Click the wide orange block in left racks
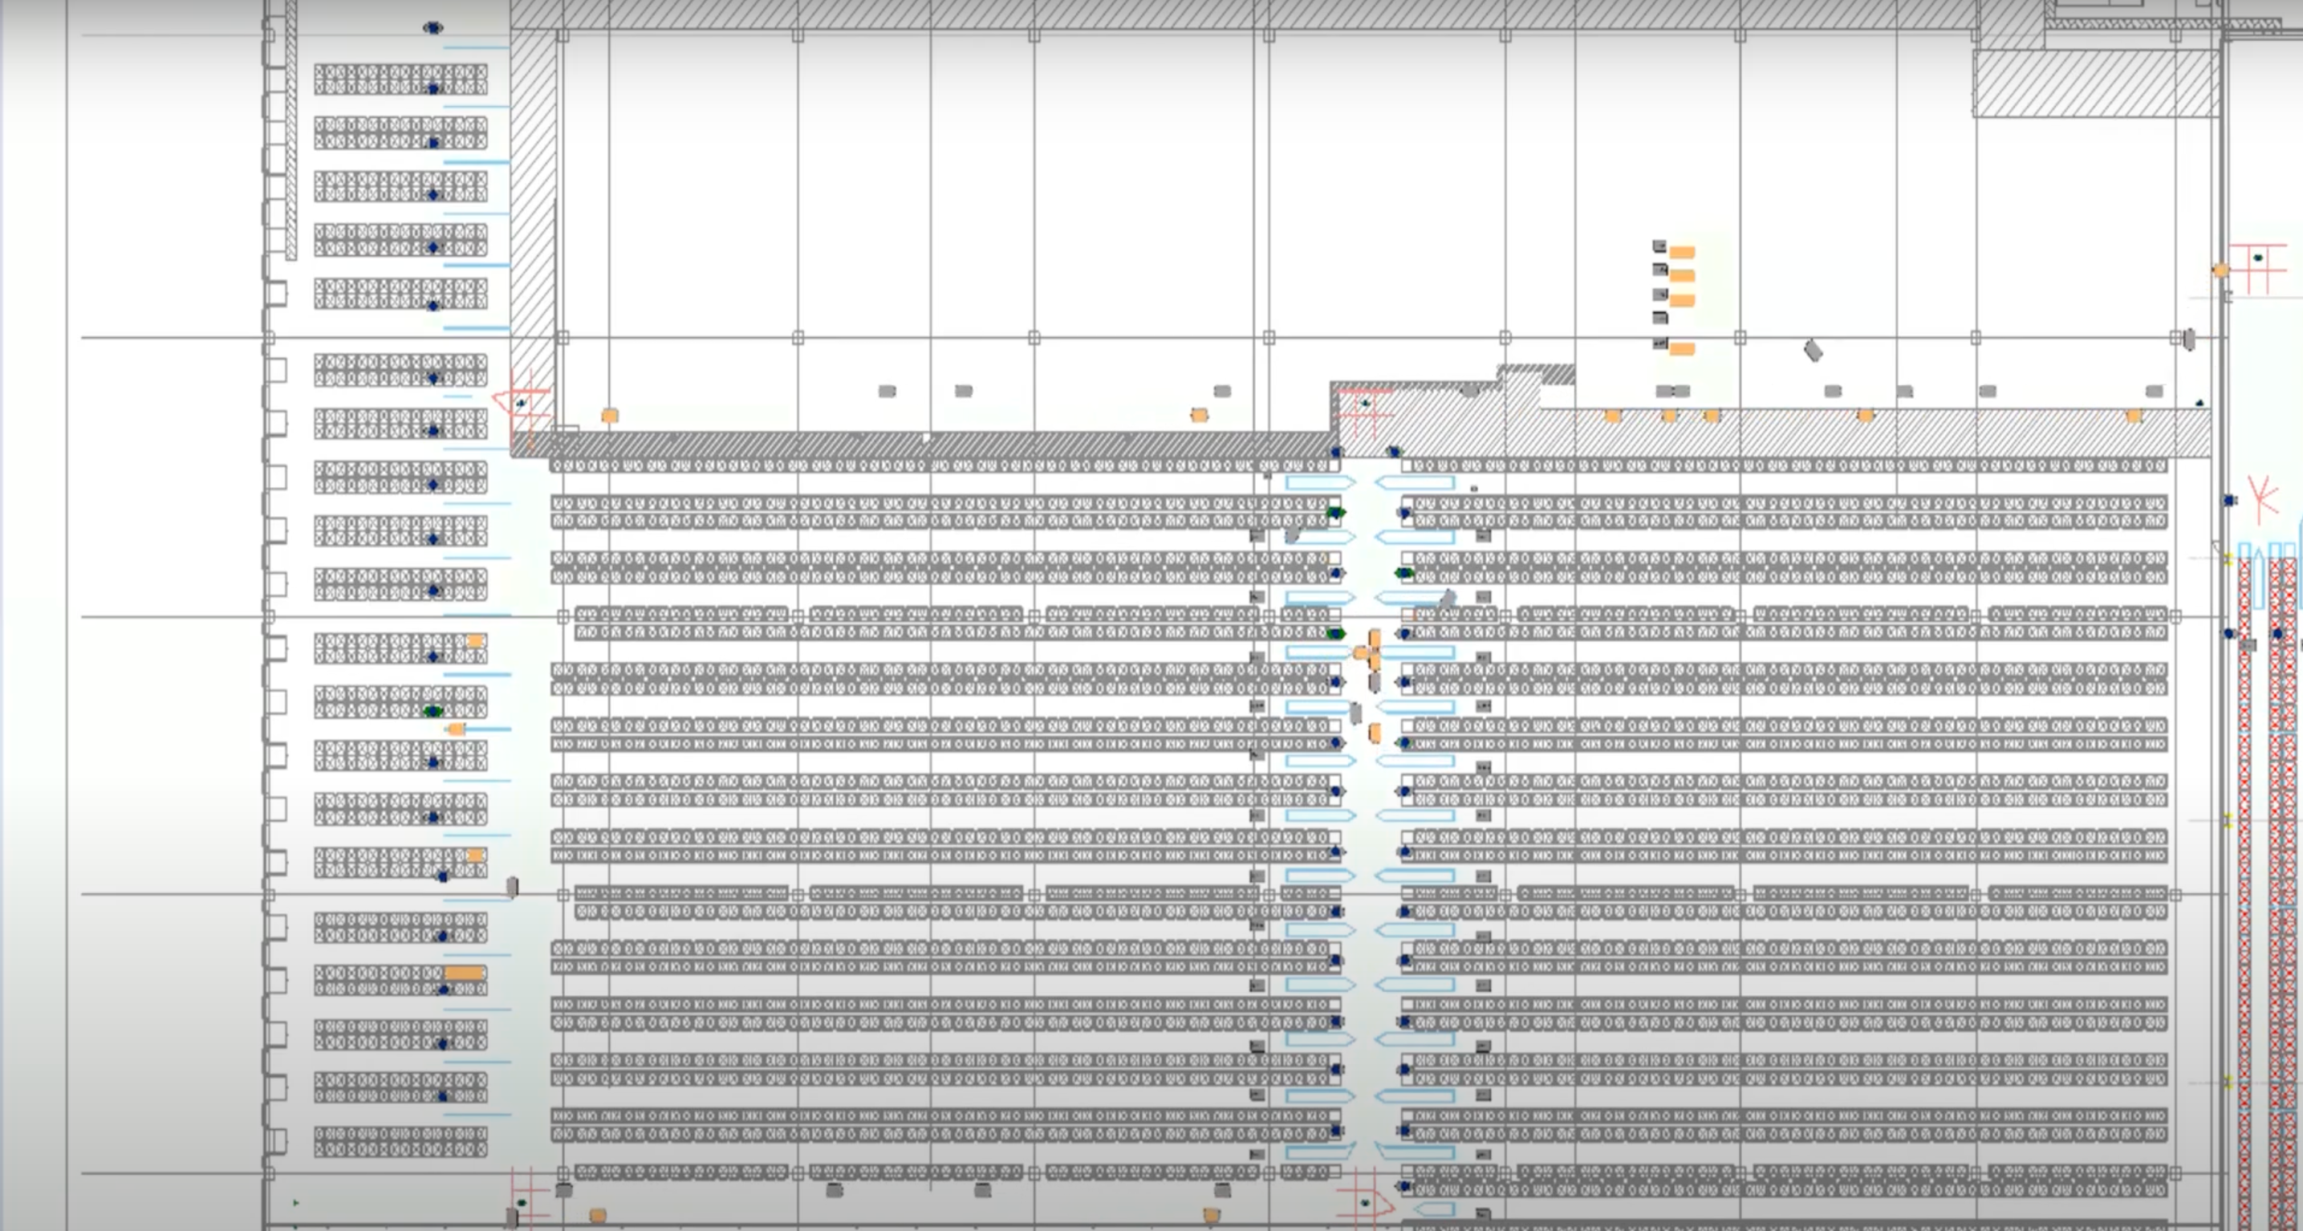 (x=464, y=973)
